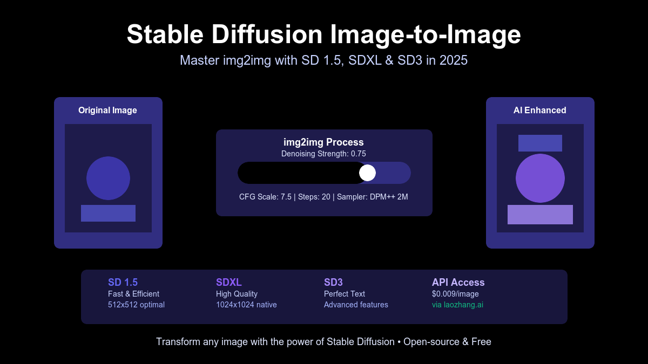The width and height of the screenshot is (648, 364).
Task: Click the circle shape in Original Image
Action: [x=108, y=178]
